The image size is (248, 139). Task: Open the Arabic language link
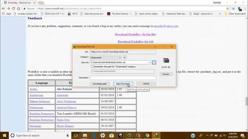(x=33, y=89)
